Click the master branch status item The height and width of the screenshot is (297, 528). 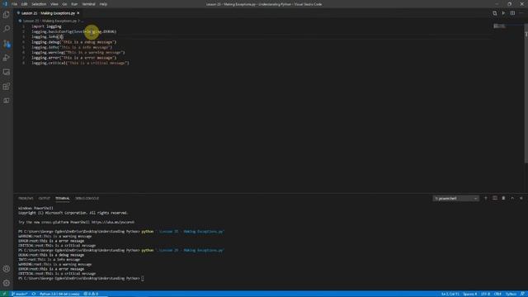pos(20,294)
